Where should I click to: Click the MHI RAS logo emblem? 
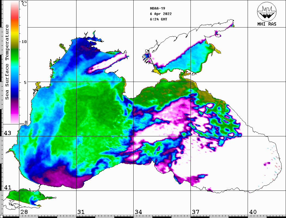click(x=267, y=11)
